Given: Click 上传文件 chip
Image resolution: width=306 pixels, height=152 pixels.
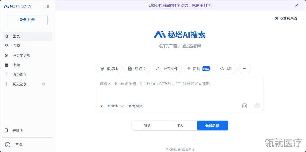Looking at the screenshot, I should 167,68.
